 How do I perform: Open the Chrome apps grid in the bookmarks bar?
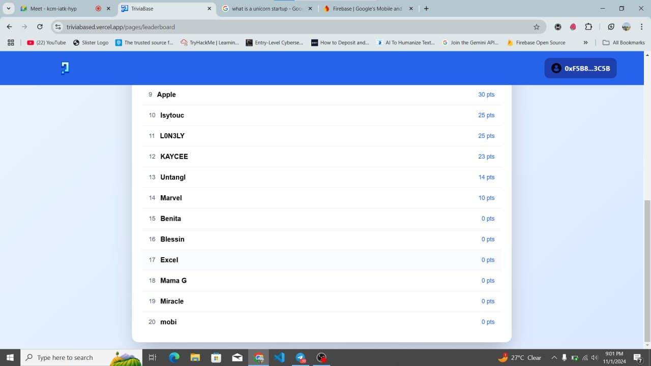(11, 43)
